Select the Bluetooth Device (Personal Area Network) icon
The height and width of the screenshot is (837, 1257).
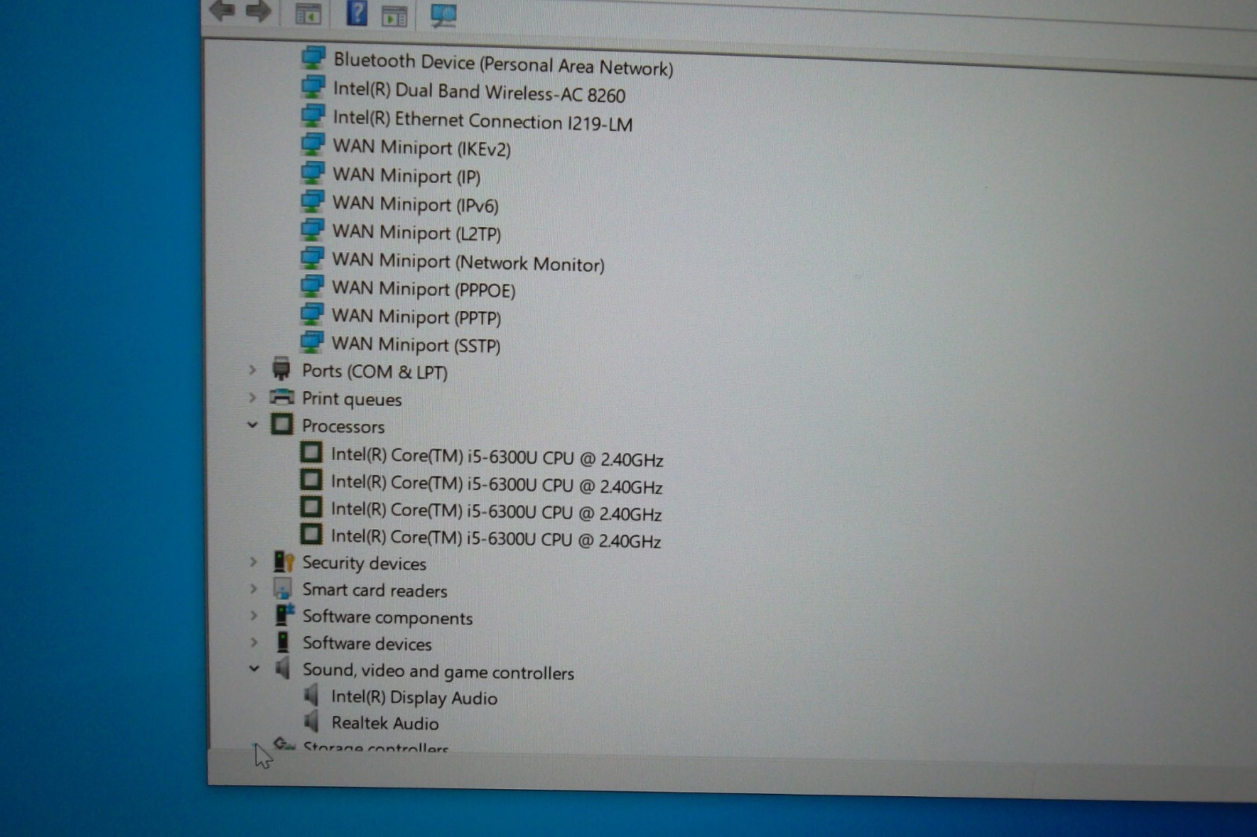click(x=313, y=57)
